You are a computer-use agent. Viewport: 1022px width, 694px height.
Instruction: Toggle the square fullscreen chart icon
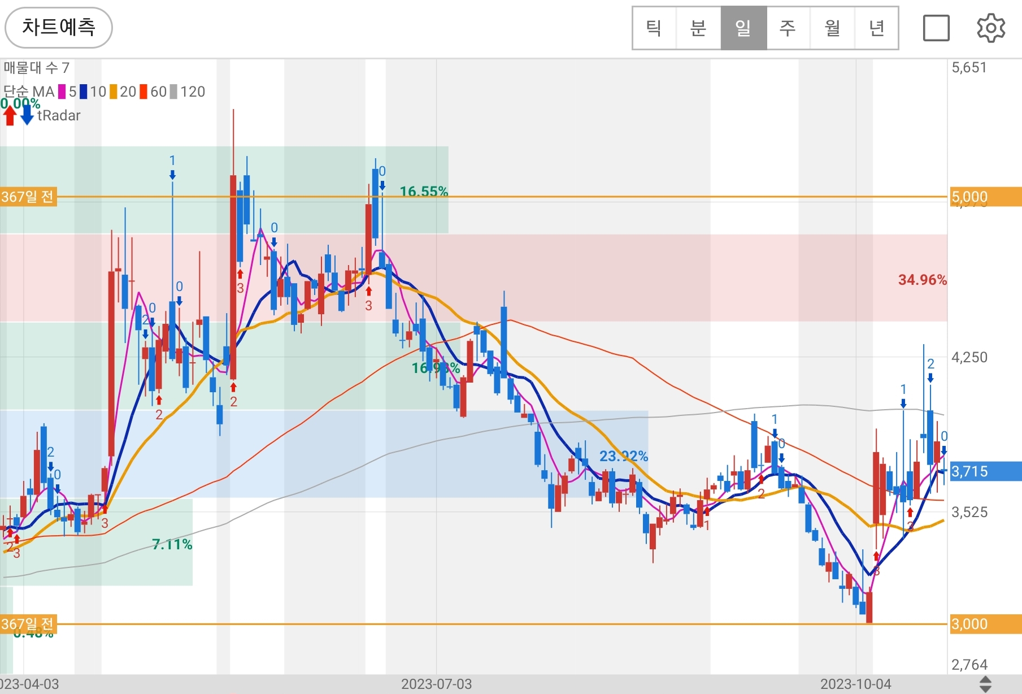click(x=936, y=28)
